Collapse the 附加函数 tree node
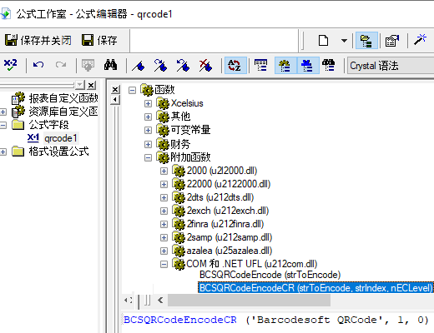Viewport: 434px width, 333px height. click(148, 157)
